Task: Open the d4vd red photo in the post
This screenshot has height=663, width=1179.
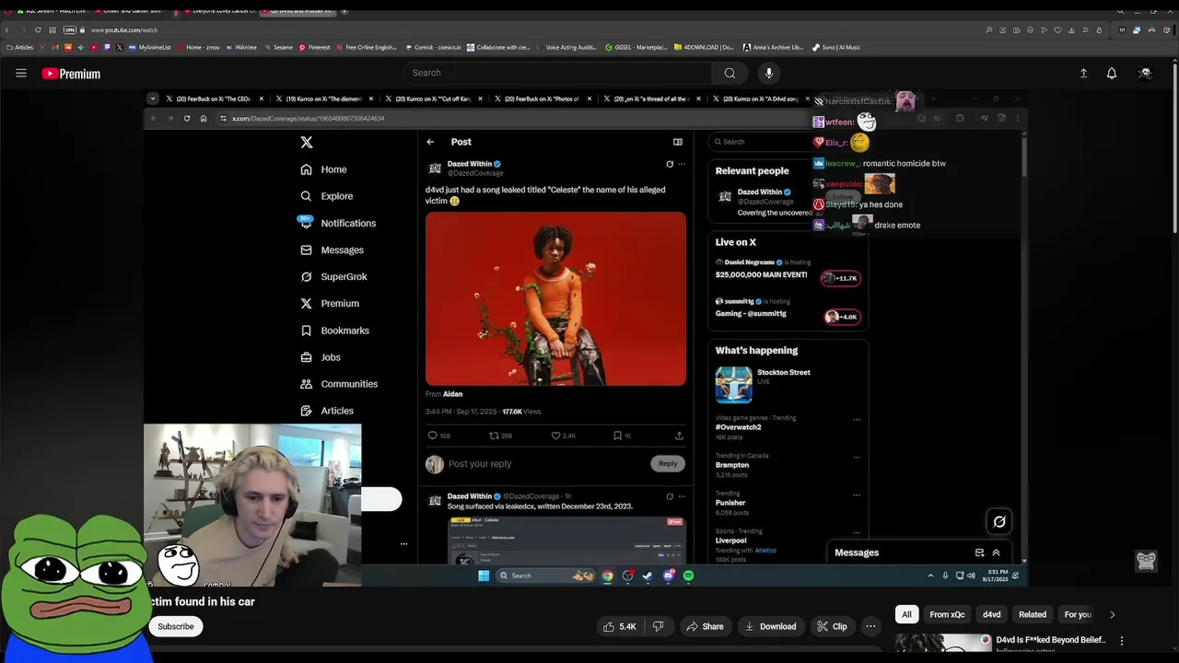Action: (555, 299)
